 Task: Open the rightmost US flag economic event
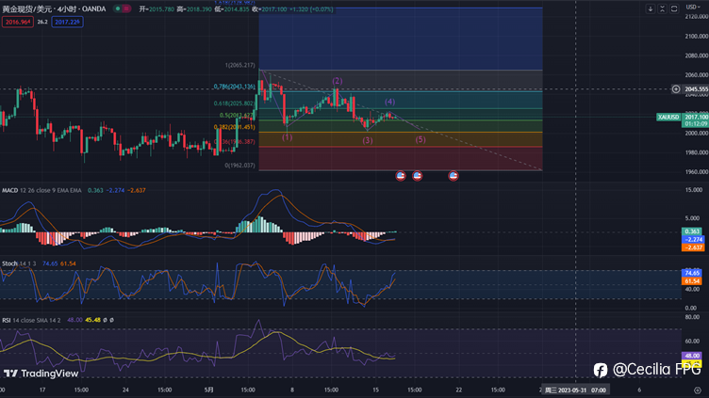coord(453,176)
